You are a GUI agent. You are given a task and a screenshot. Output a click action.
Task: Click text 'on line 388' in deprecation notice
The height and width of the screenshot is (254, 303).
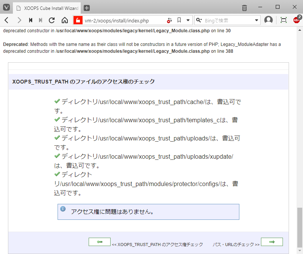point(222,51)
